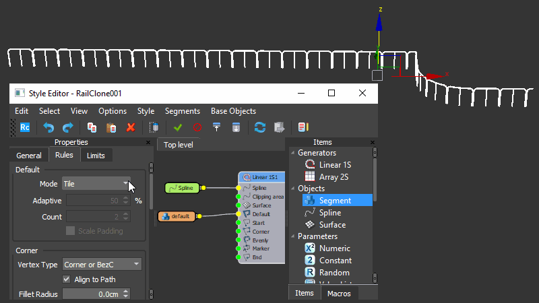Click the copy icon in the toolbar
539x303 pixels.
click(x=92, y=127)
